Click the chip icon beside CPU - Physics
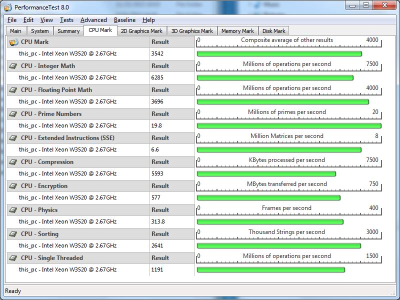The width and height of the screenshot is (400, 300). point(13,210)
